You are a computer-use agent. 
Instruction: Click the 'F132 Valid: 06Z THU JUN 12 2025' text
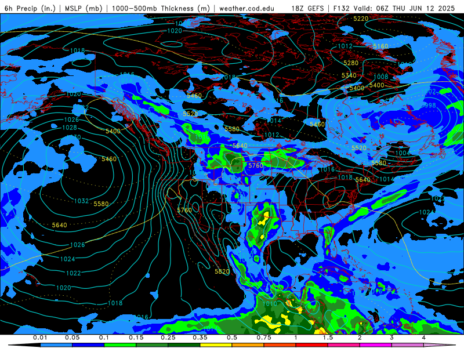(394, 8)
